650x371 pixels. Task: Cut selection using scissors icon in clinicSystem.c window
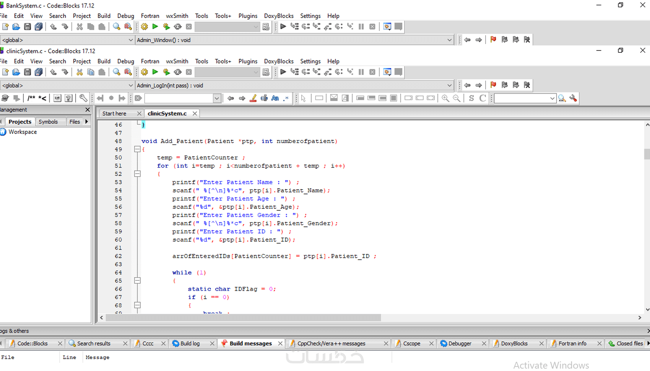[80, 72]
